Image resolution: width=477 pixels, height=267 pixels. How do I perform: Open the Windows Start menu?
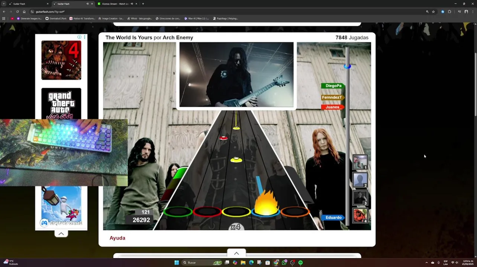[177, 263]
